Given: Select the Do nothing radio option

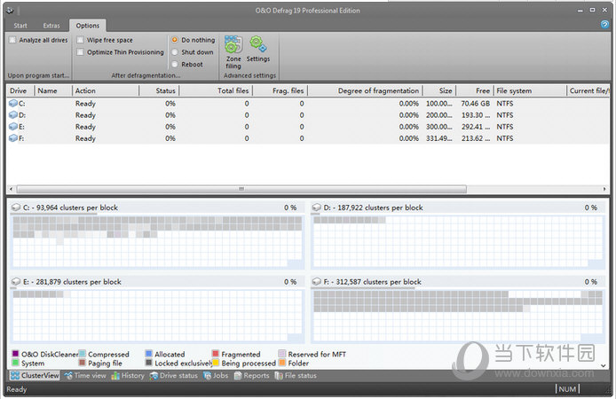Looking at the screenshot, I should 175,40.
